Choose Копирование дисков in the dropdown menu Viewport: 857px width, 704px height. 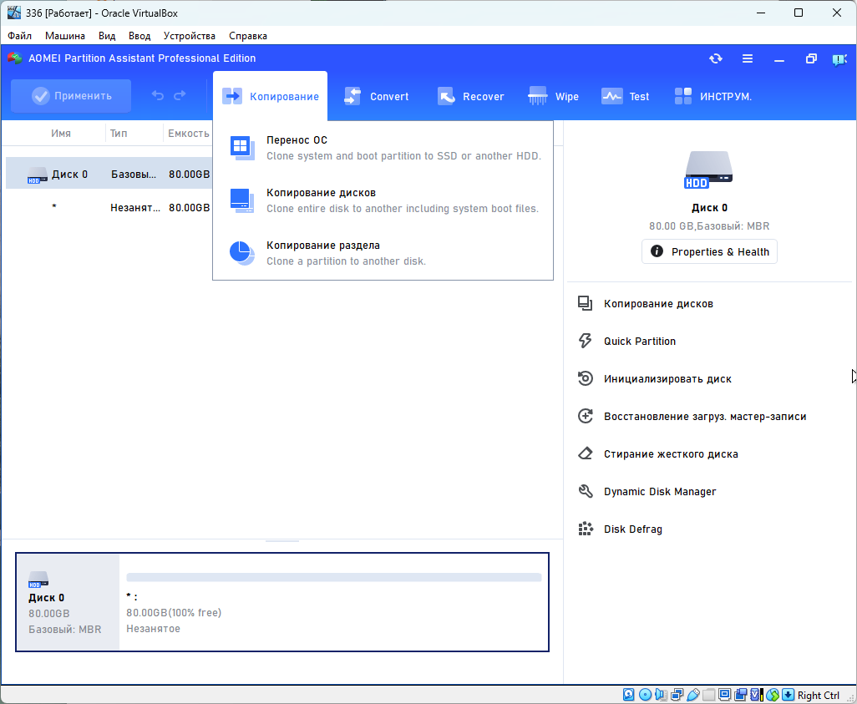[x=321, y=193]
